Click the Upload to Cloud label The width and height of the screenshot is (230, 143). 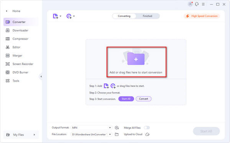tap(133, 134)
